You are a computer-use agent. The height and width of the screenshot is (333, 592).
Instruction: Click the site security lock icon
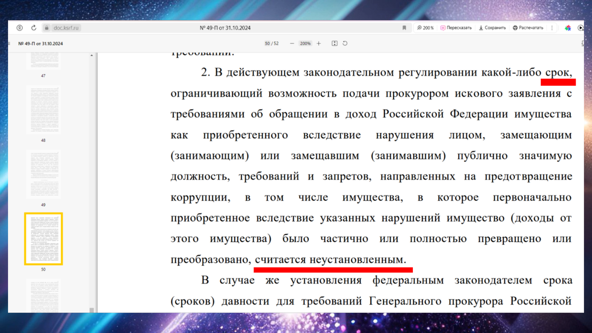[x=47, y=28]
